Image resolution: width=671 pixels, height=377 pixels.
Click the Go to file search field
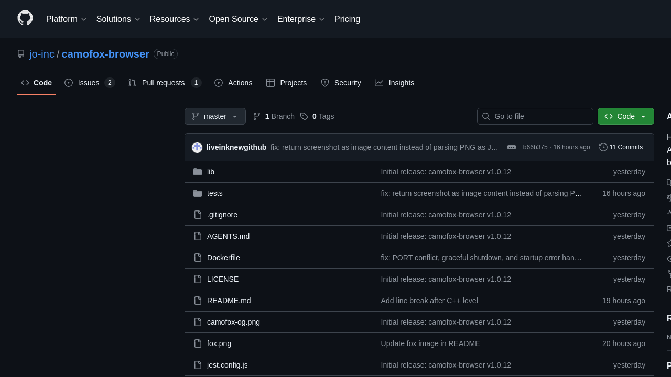(x=540, y=116)
